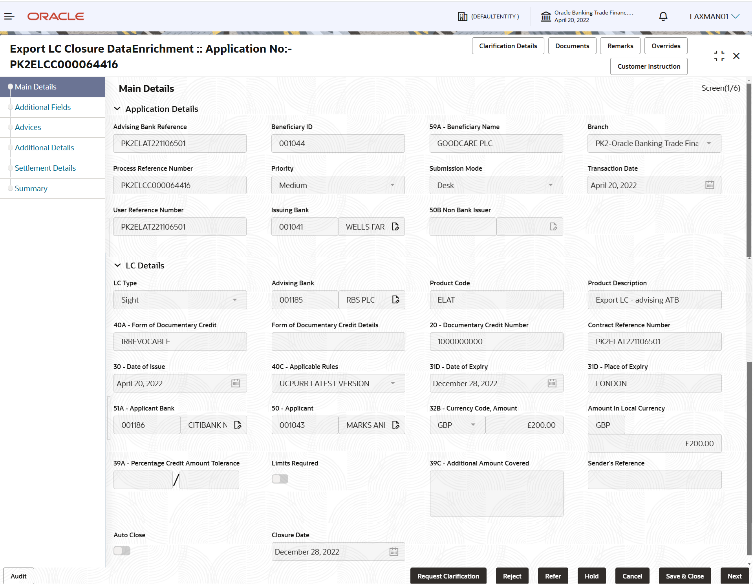Image resolution: width=754 pixels, height=584 pixels.
Task: Open calendar picker for Transaction Date
Action: pyautogui.click(x=709, y=185)
